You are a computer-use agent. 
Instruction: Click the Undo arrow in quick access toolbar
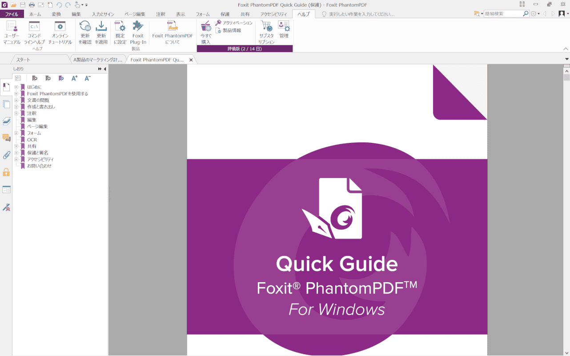[59, 5]
